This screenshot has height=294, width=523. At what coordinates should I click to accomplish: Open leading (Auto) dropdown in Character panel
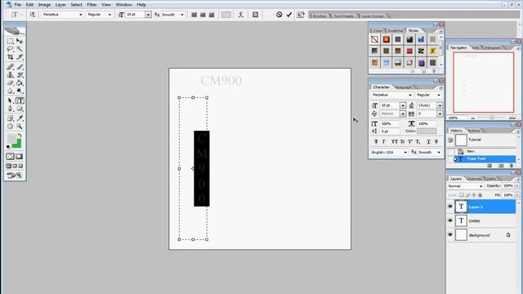(440, 105)
